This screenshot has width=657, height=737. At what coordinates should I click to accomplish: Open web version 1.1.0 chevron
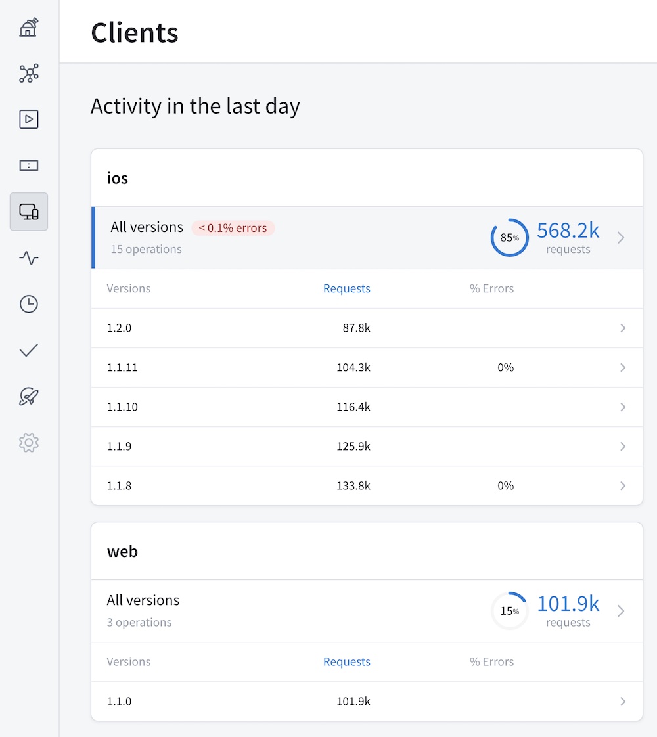[x=623, y=702]
